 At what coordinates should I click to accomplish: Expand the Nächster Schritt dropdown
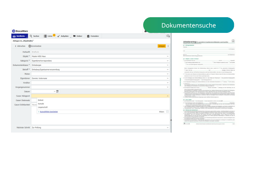tap(168, 128)
